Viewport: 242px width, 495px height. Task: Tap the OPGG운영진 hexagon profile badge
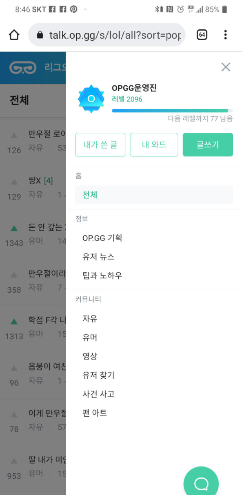(x=91, y=99)
